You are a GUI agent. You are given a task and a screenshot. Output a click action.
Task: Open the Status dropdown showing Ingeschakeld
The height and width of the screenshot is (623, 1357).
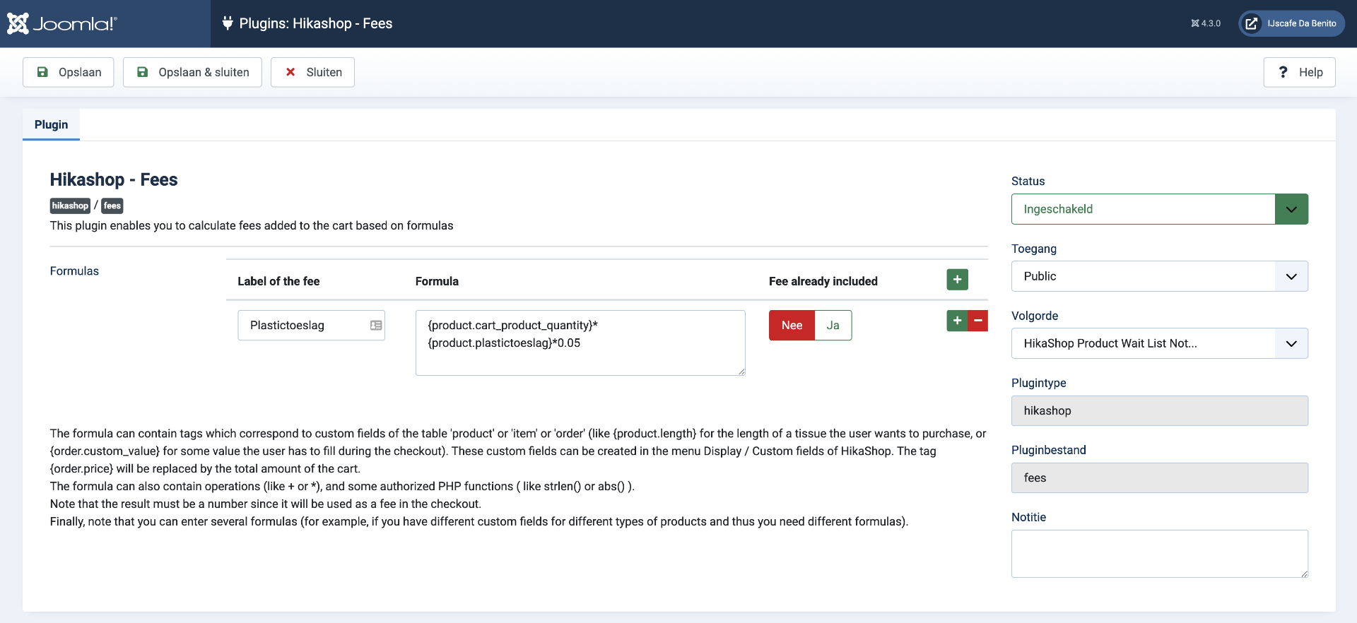(1159, 209)
